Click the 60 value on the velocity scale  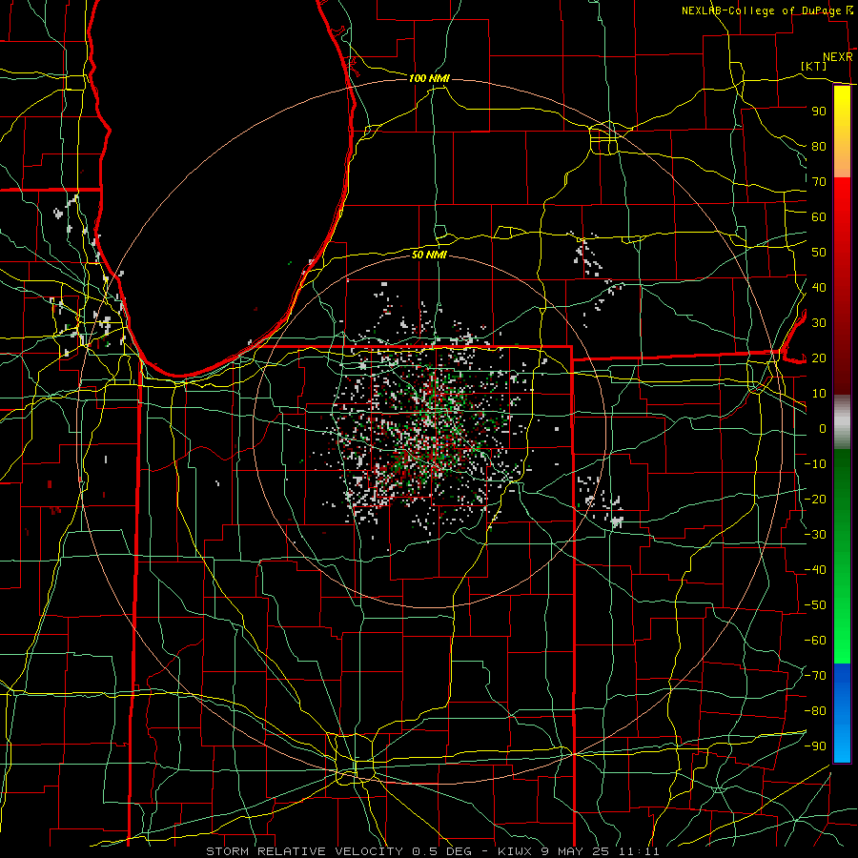[x=819, y=217]
